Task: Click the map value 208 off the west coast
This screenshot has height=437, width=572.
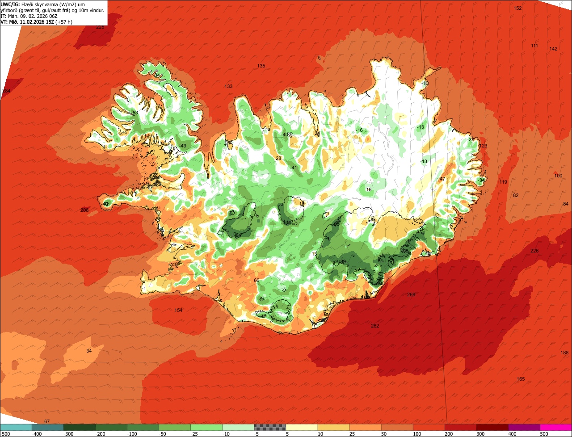Action: (84, 210)
